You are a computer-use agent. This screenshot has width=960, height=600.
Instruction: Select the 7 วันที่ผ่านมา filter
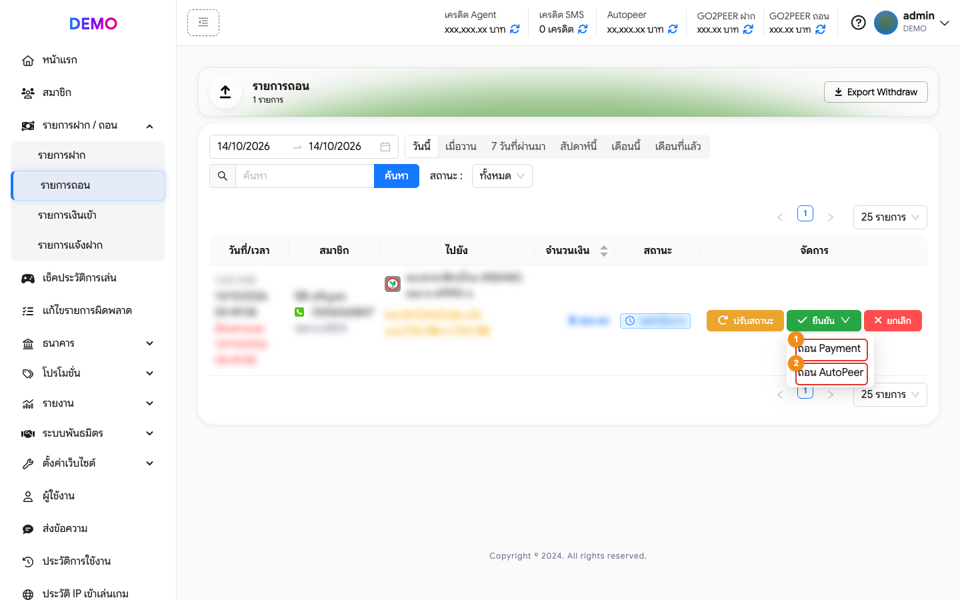518,147
